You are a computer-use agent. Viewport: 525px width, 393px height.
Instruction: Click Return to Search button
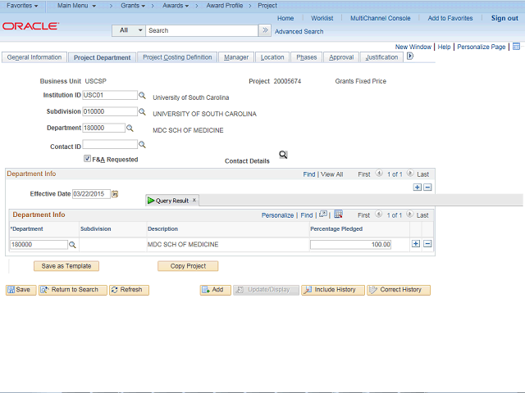(73, 290)
